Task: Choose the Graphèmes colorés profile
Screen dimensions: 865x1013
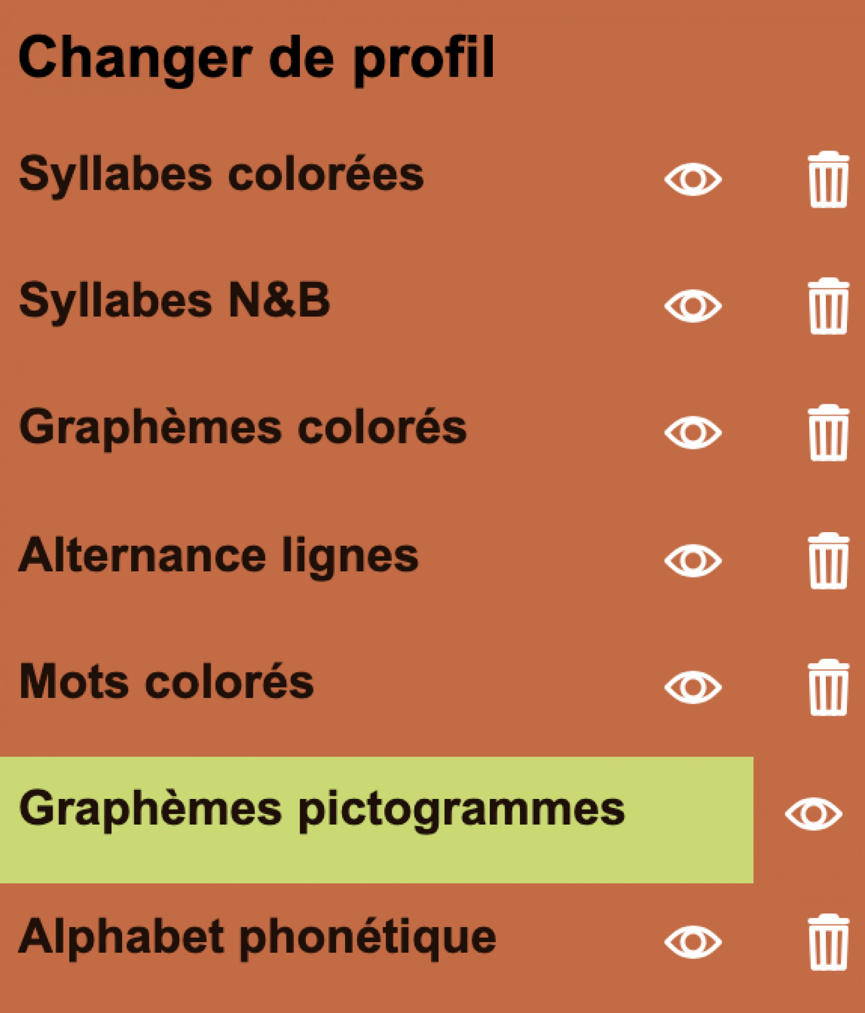Action: coord(243,428)
